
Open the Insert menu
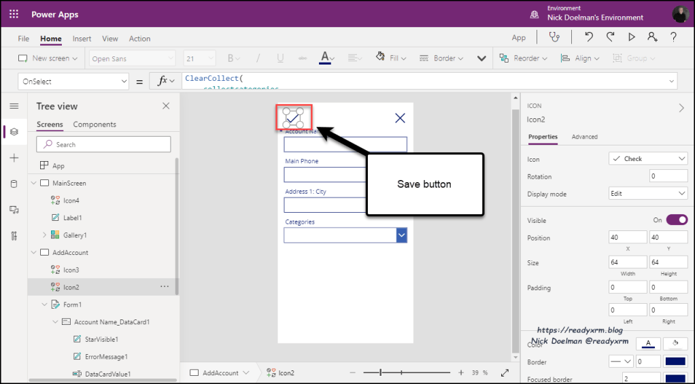pos(82,39)
